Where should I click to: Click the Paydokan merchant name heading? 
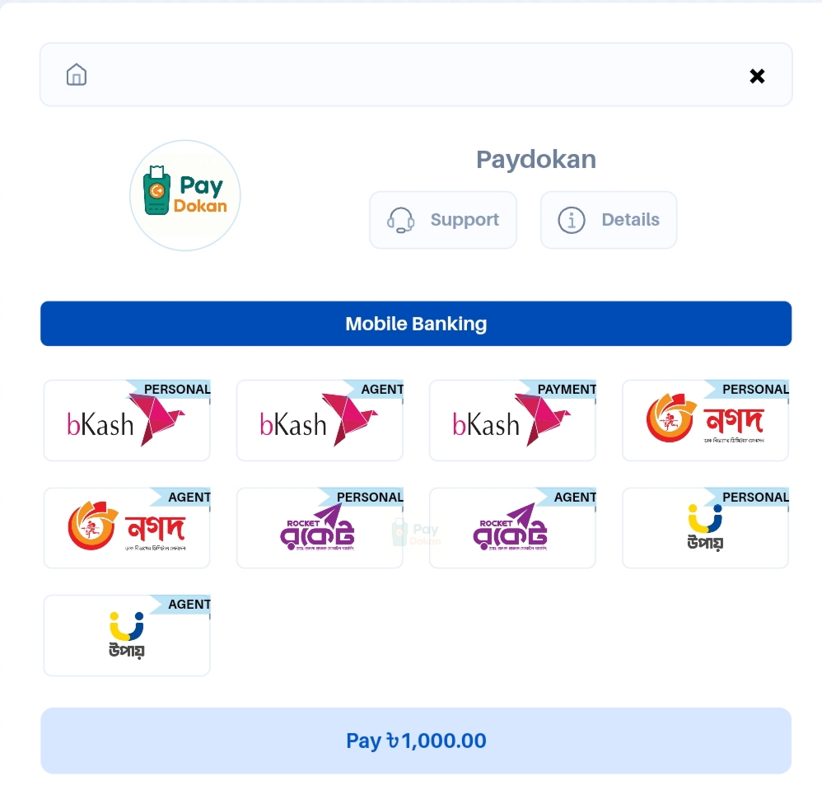[536, 159]
